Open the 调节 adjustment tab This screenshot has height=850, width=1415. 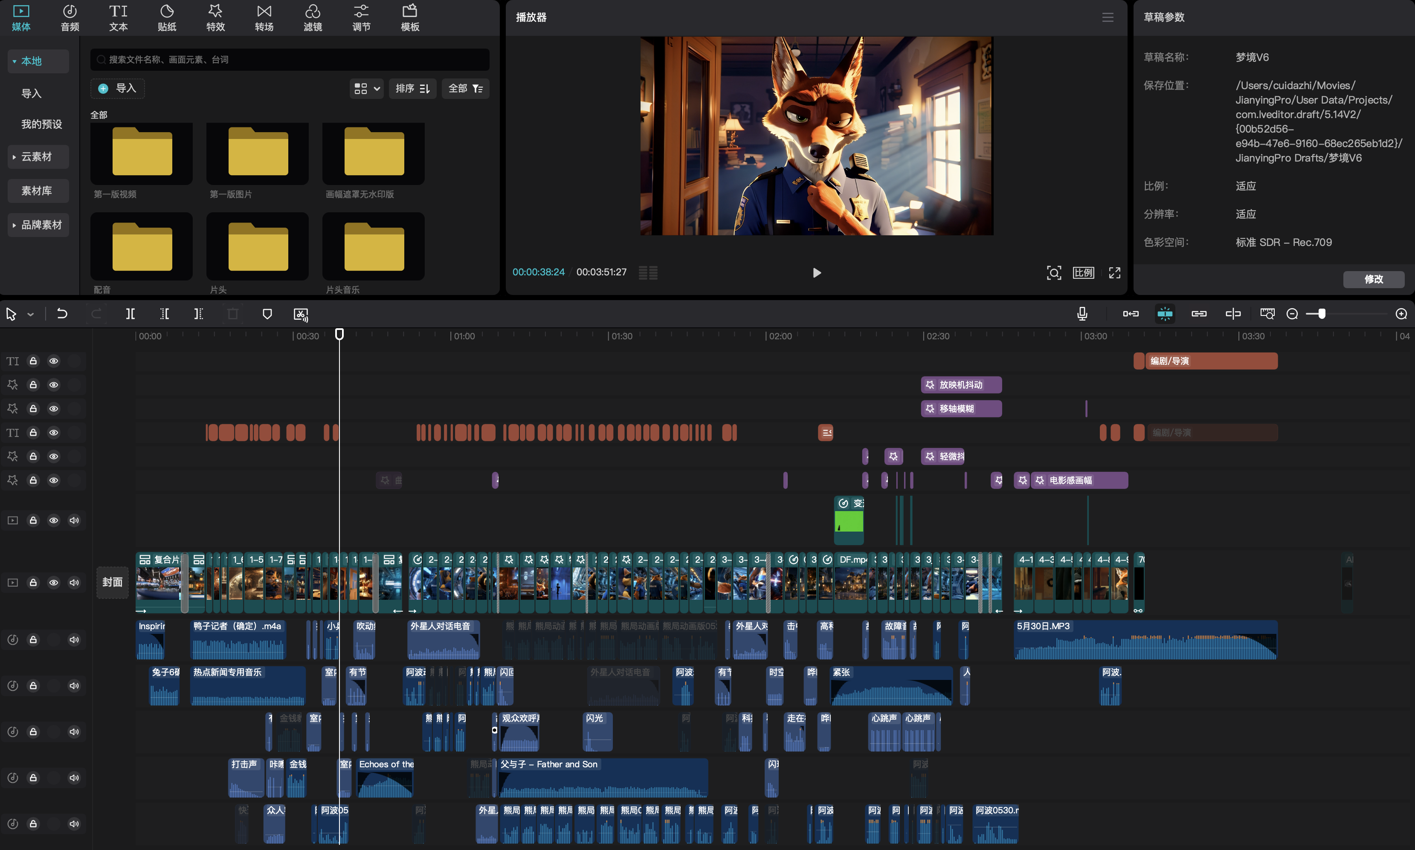(x=362, y=18)
